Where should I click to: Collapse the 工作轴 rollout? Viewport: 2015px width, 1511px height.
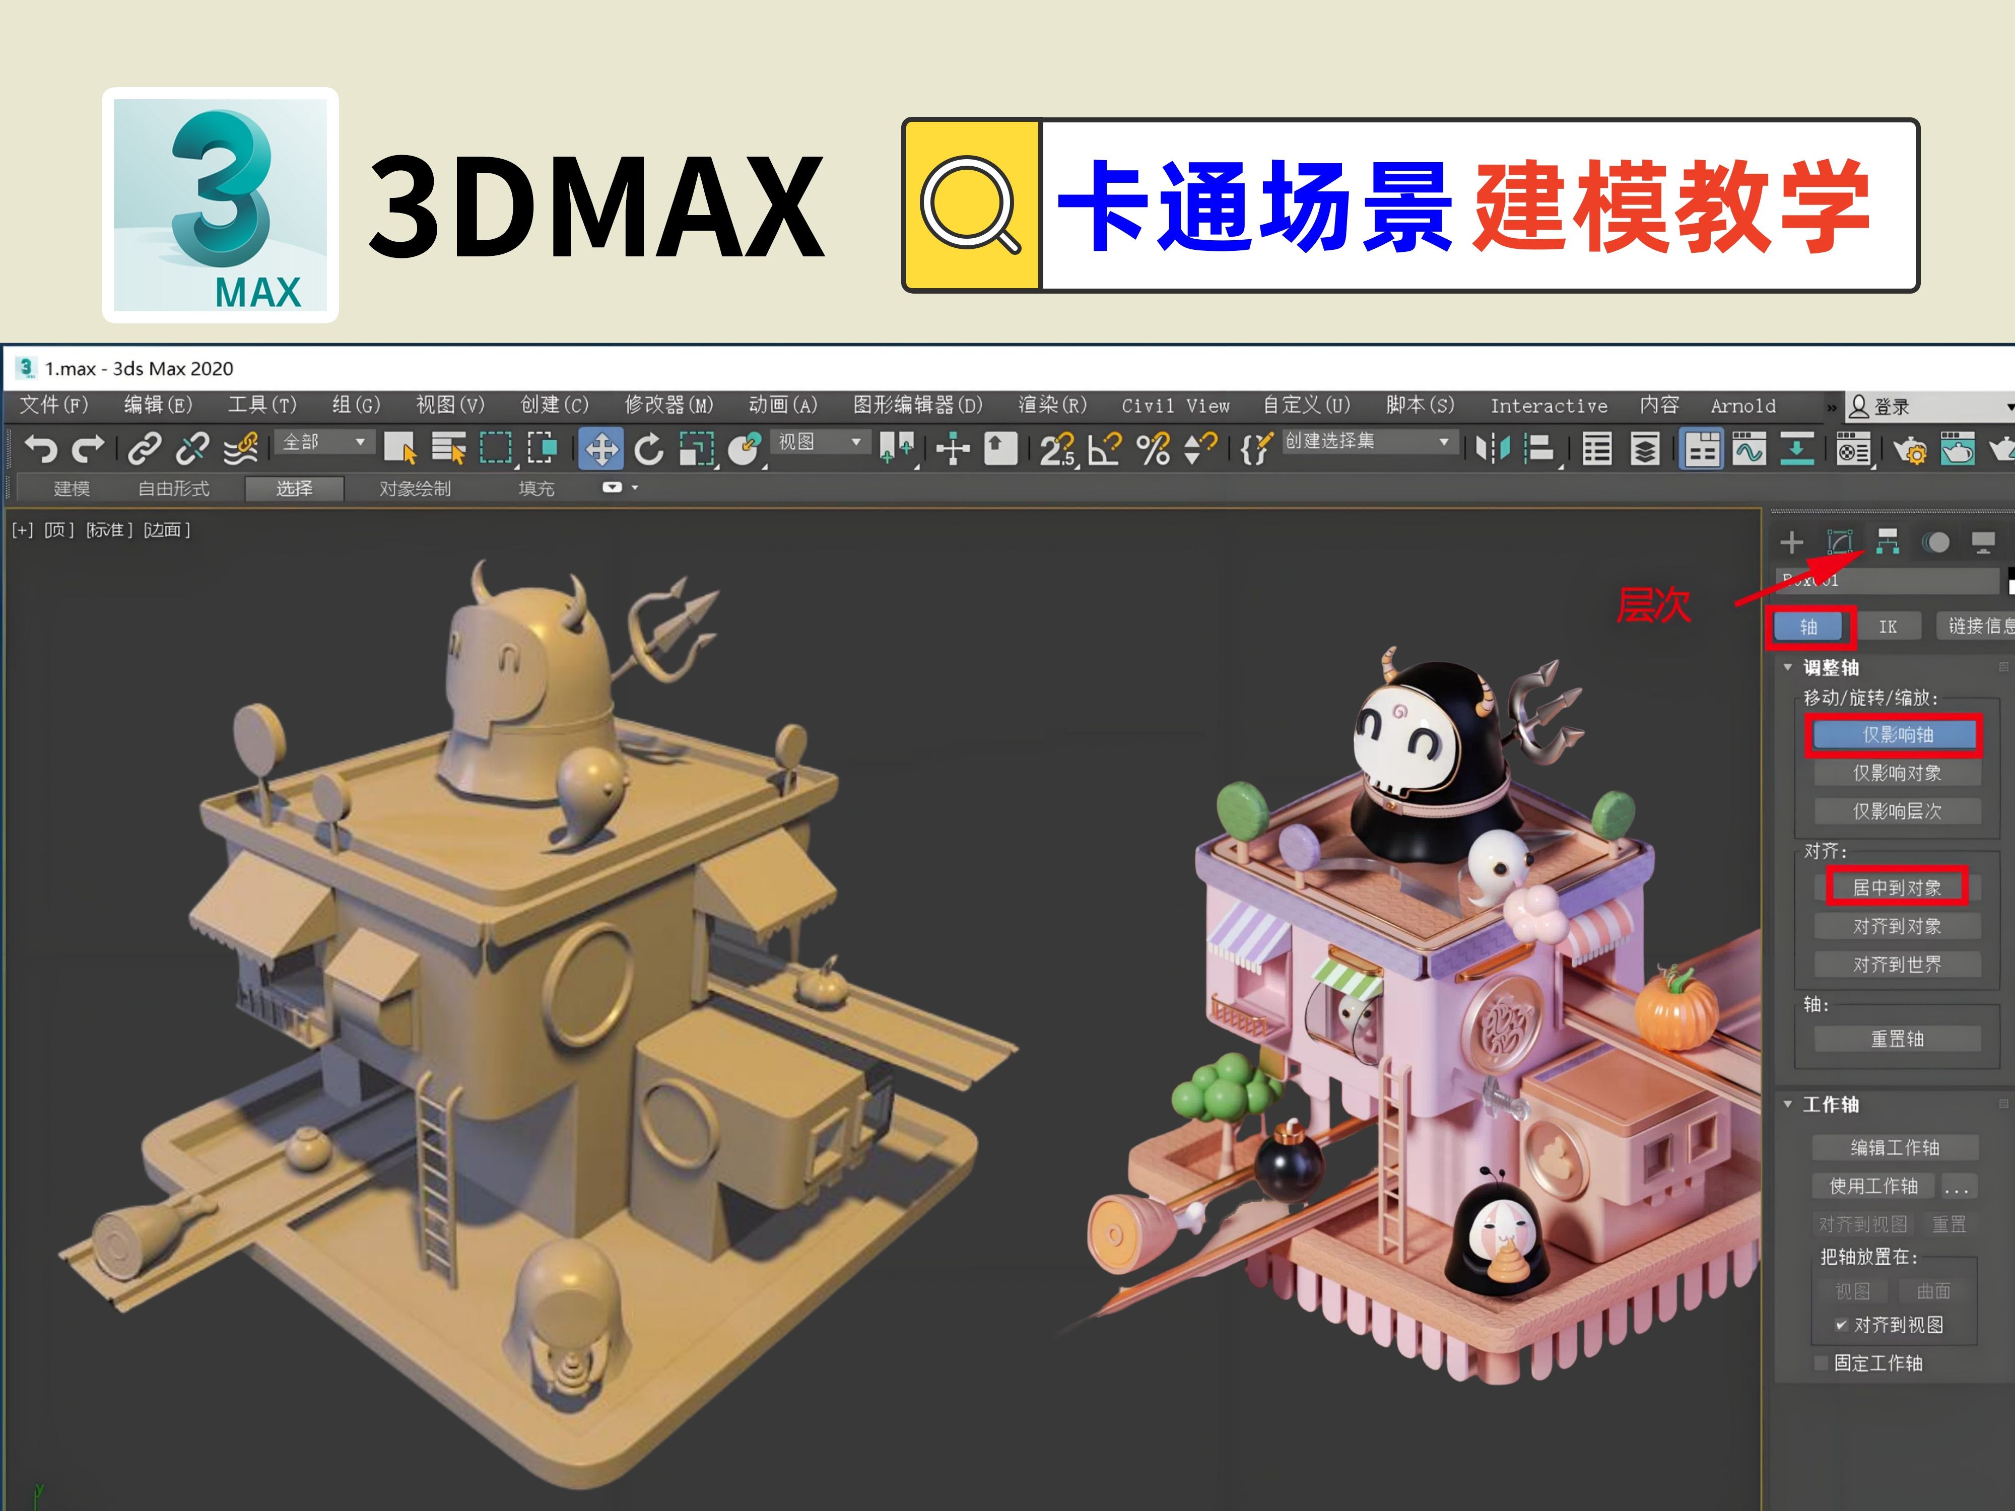tap(1787, 1104)
